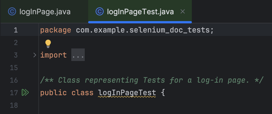Click the public keyword on line 17
This screenshot has width=272, height=114.
pyautogui.click(x=53, y=93)
